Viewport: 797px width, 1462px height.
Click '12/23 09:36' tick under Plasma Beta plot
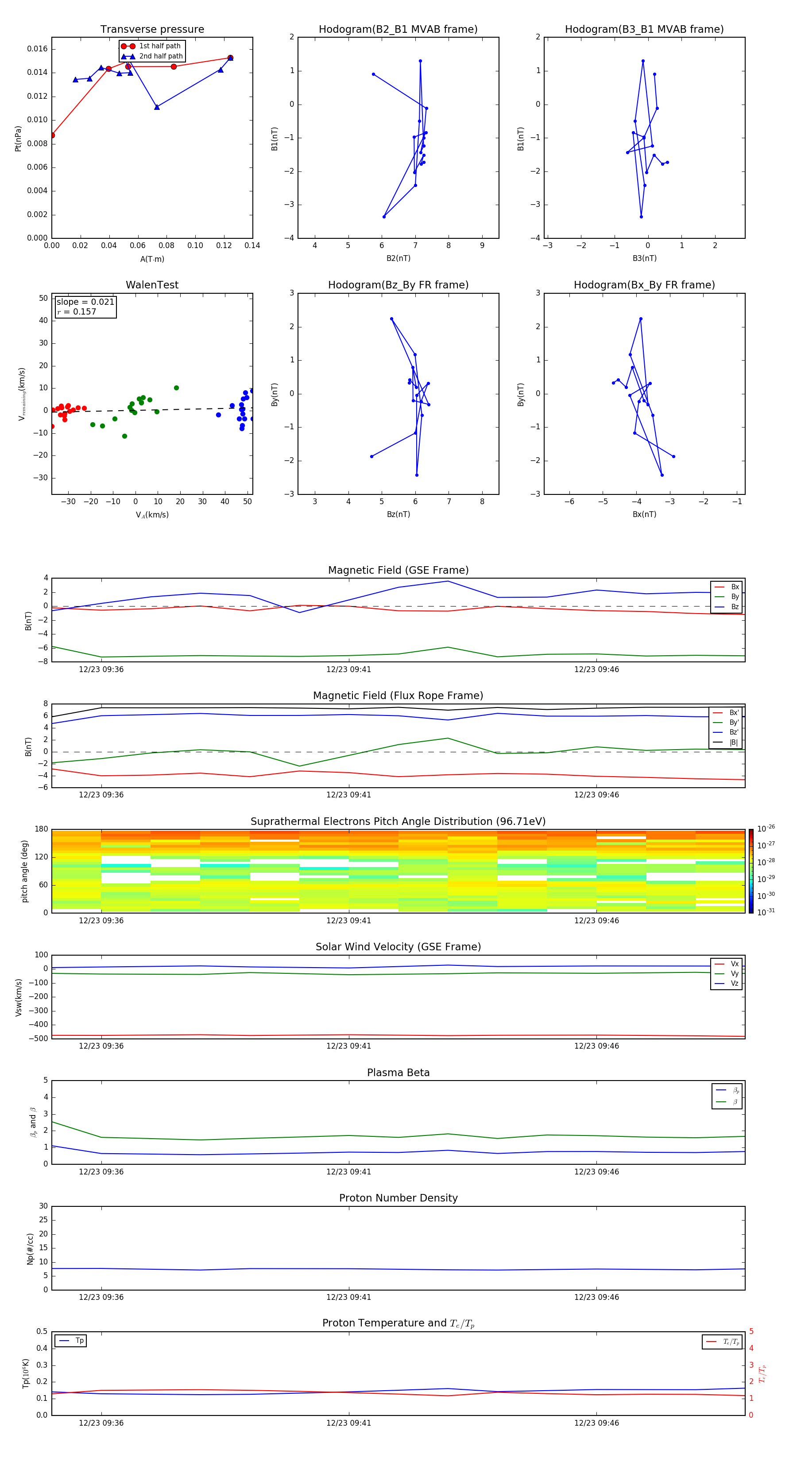tap(101, 1171)
